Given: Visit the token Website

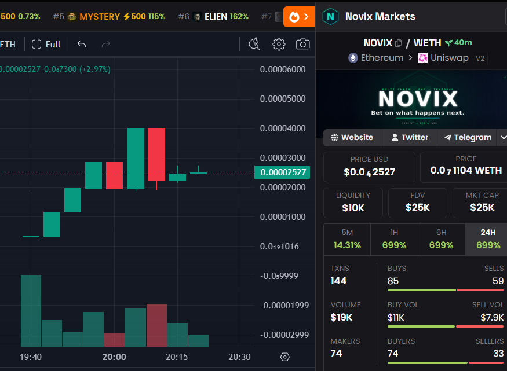Looking at the screenshot, I should (x=352, y=138).
